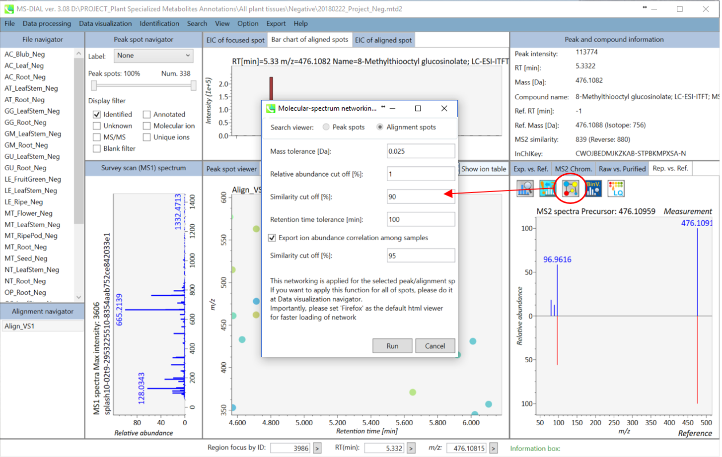Select AC_Blub_Neg in file navigator
This screenshot has height=457, width=722.
25,54
